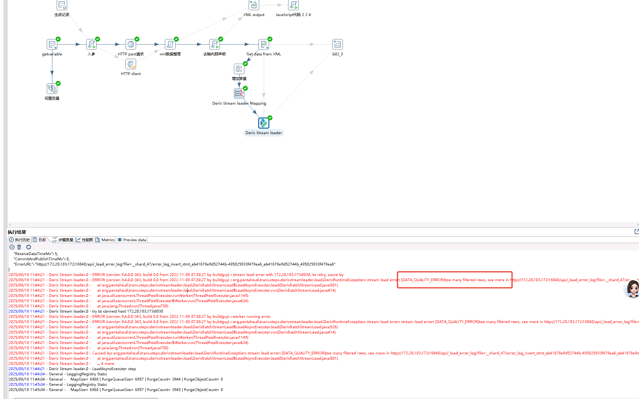Click the "ErrorURL" log line

pos(174,264)
